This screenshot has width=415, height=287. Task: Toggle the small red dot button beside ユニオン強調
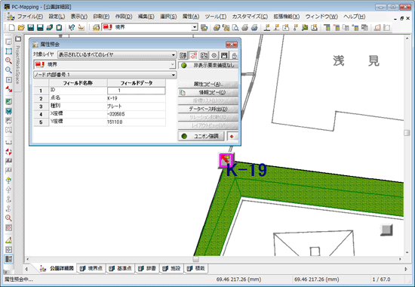pos(232,137)
